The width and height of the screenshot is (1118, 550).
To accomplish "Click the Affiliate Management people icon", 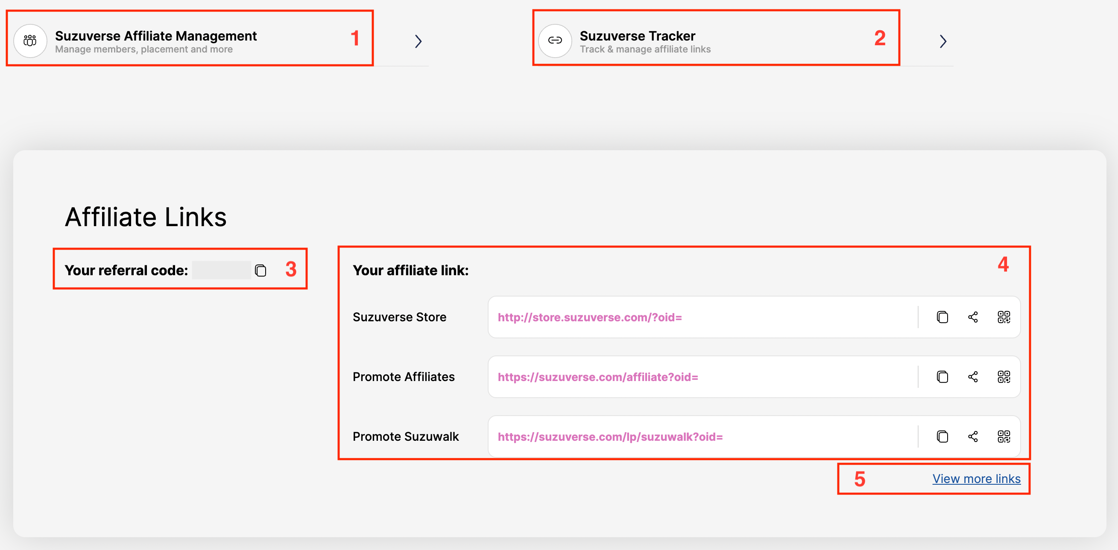I will [x=30, y=41].
